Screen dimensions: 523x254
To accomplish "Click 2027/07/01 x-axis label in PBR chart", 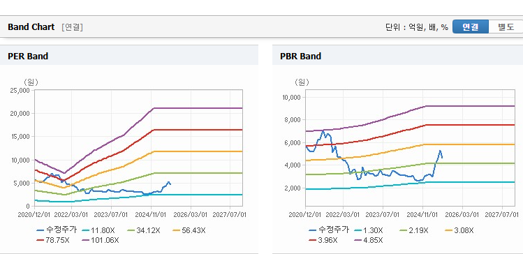I will pos(501,215).
